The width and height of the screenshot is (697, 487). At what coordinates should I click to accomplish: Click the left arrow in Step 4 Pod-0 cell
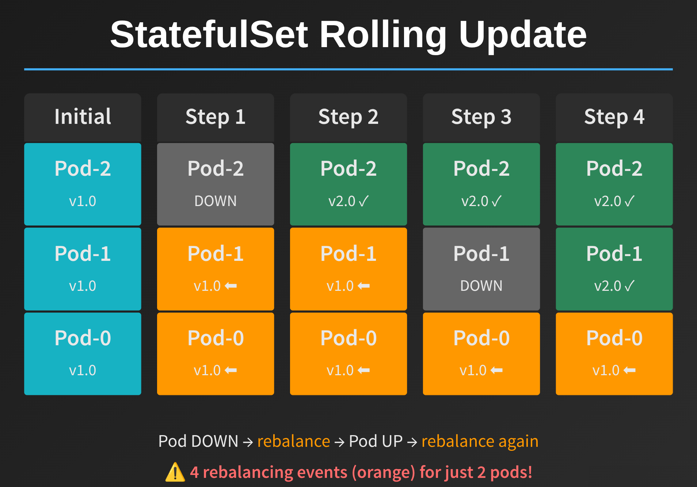pos(630,370)
